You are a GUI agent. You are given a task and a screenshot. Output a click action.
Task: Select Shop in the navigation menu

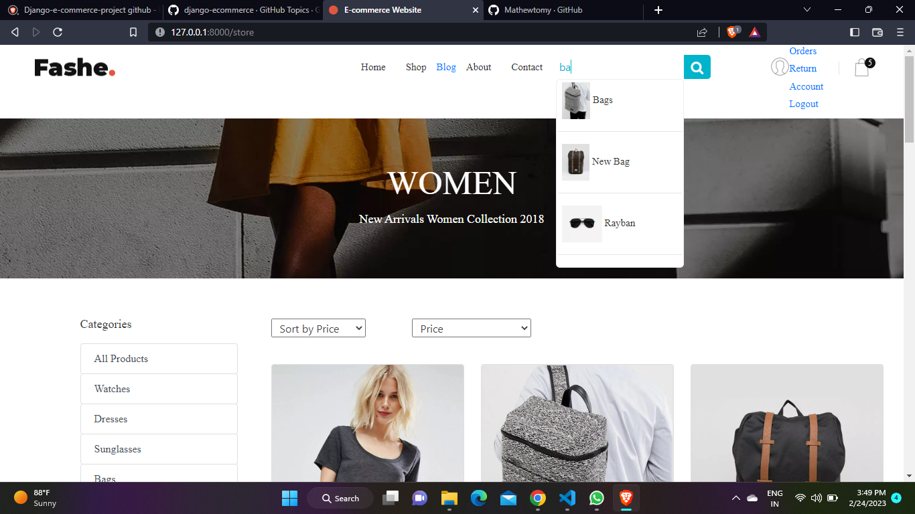(x=415, y=67)
